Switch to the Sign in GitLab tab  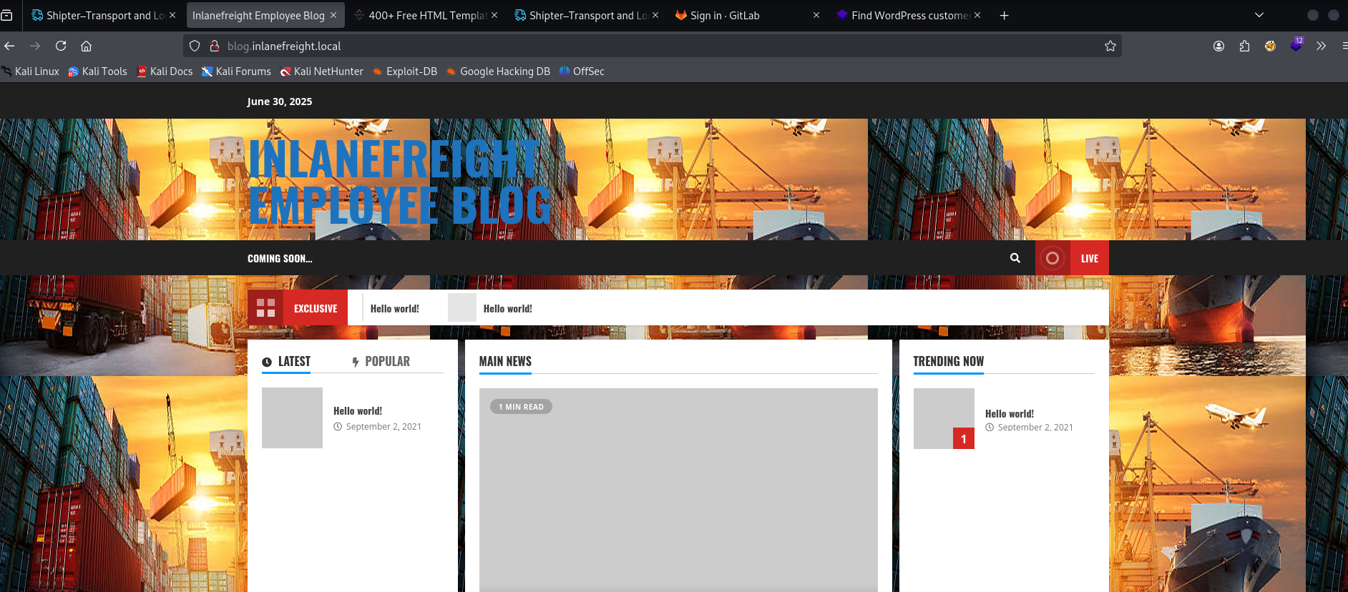(724, 15)
